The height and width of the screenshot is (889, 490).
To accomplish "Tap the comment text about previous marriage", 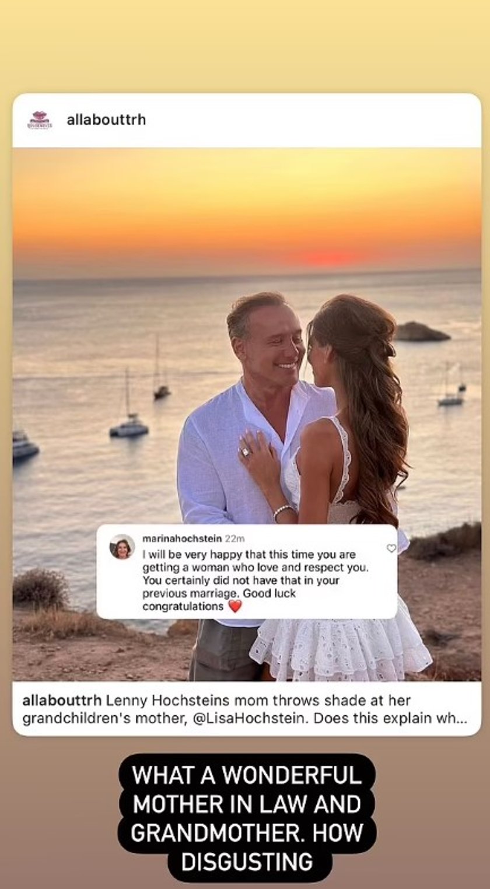I will point(249,580).
